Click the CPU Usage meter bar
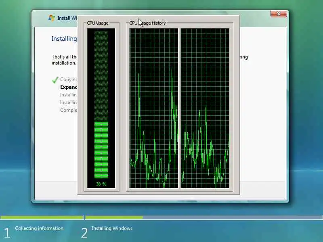The width and height of the screenshot is (323, 242). [x=101, y=105]
